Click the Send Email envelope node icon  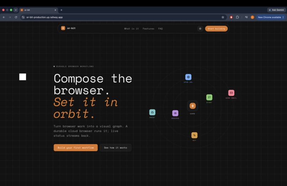pos(231,93)
